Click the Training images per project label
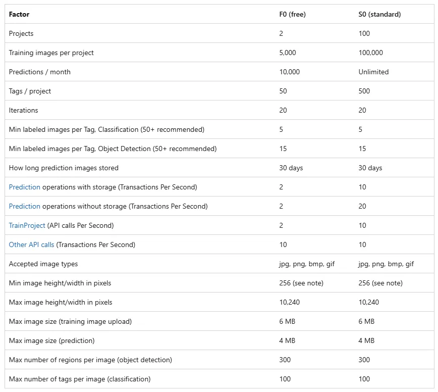Screen dimensions: 438x392 click(x=51, y=53)
